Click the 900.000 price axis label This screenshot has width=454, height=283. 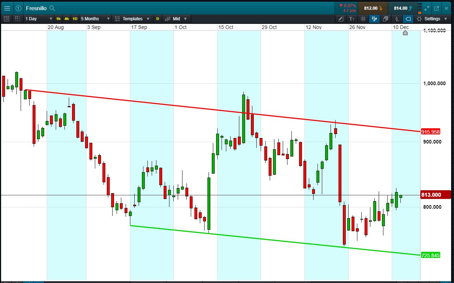[x=432, y=142]
